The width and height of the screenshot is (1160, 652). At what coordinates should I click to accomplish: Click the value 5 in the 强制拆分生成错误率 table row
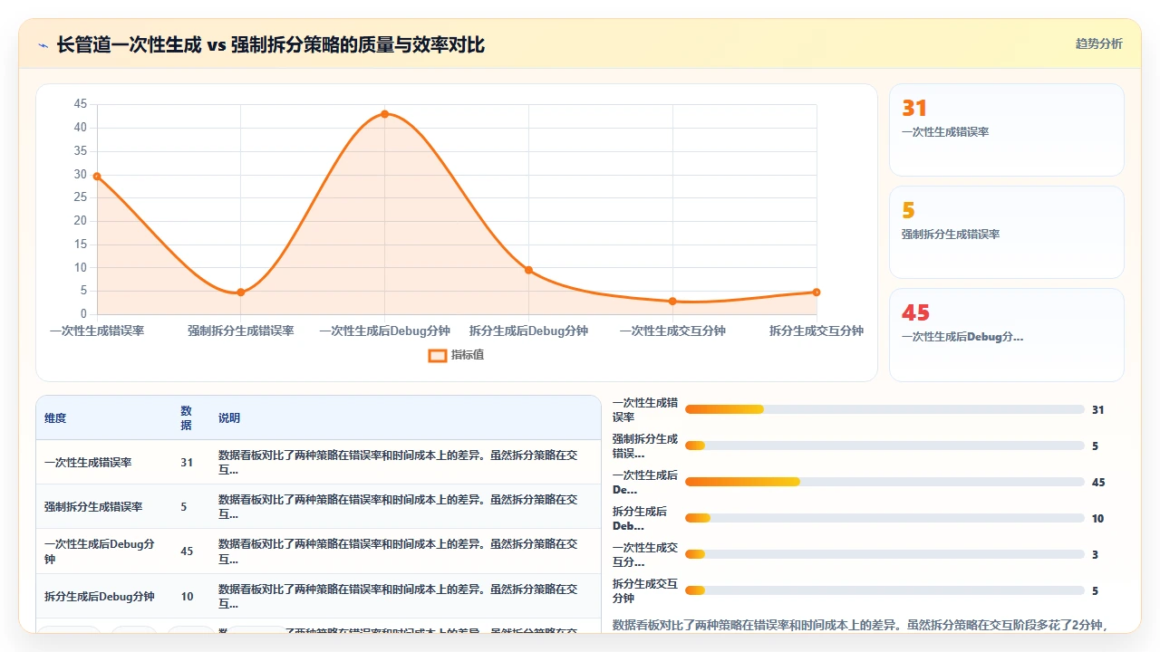183,507
